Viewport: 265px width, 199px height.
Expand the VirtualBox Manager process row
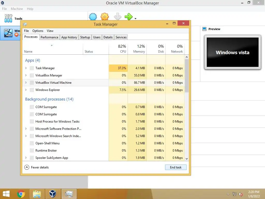pos(26,75)
